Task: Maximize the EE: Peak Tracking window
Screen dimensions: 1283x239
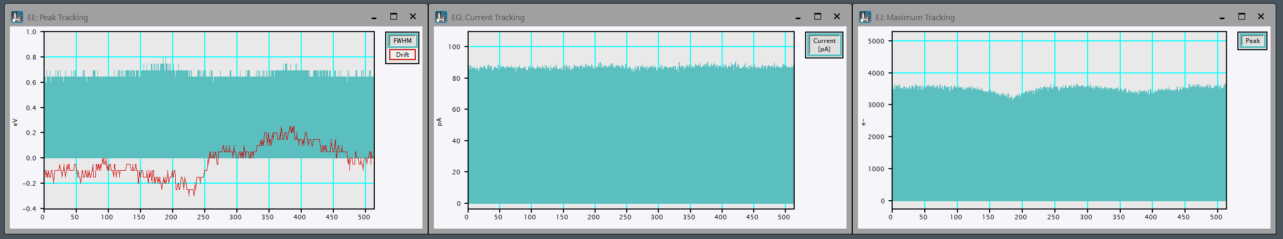Action: pos(393,17)
